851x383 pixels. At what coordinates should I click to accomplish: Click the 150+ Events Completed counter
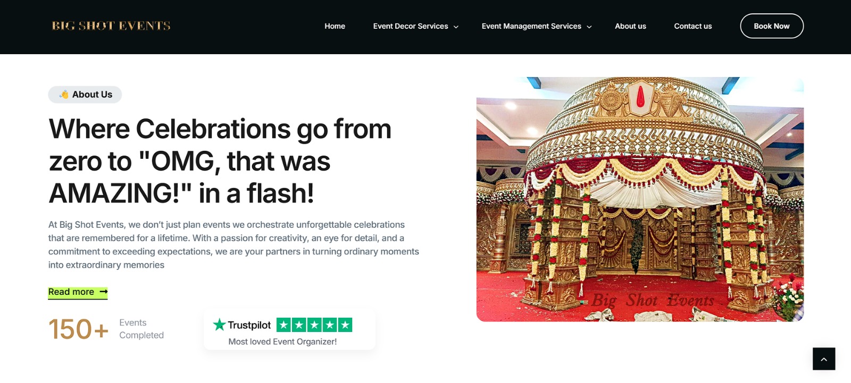click(x=106, y=329)
